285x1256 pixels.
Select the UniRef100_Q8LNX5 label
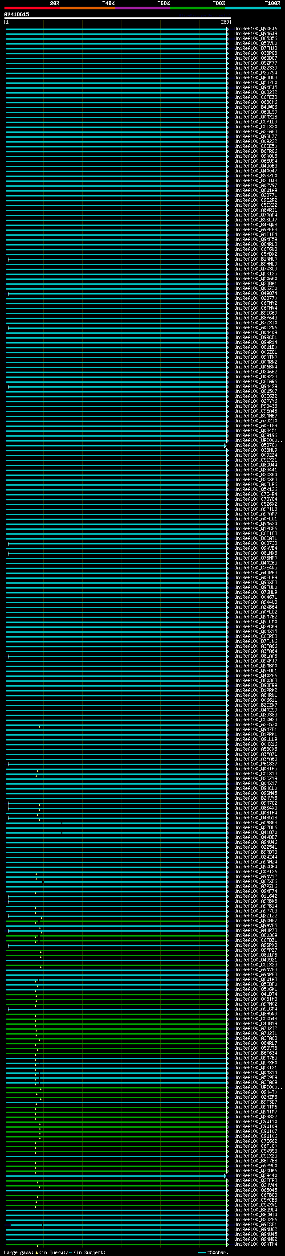point(256,553)
